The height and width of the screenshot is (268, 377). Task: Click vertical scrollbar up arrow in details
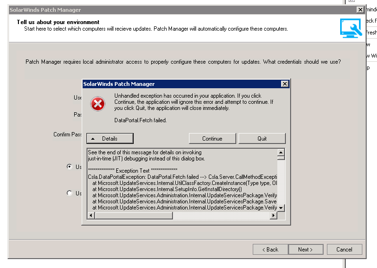click(x=281, y=152)
